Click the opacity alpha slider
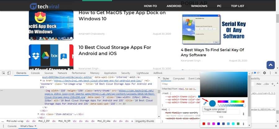Viewport: 279px width, 129px height. click(x=231, y=105)
